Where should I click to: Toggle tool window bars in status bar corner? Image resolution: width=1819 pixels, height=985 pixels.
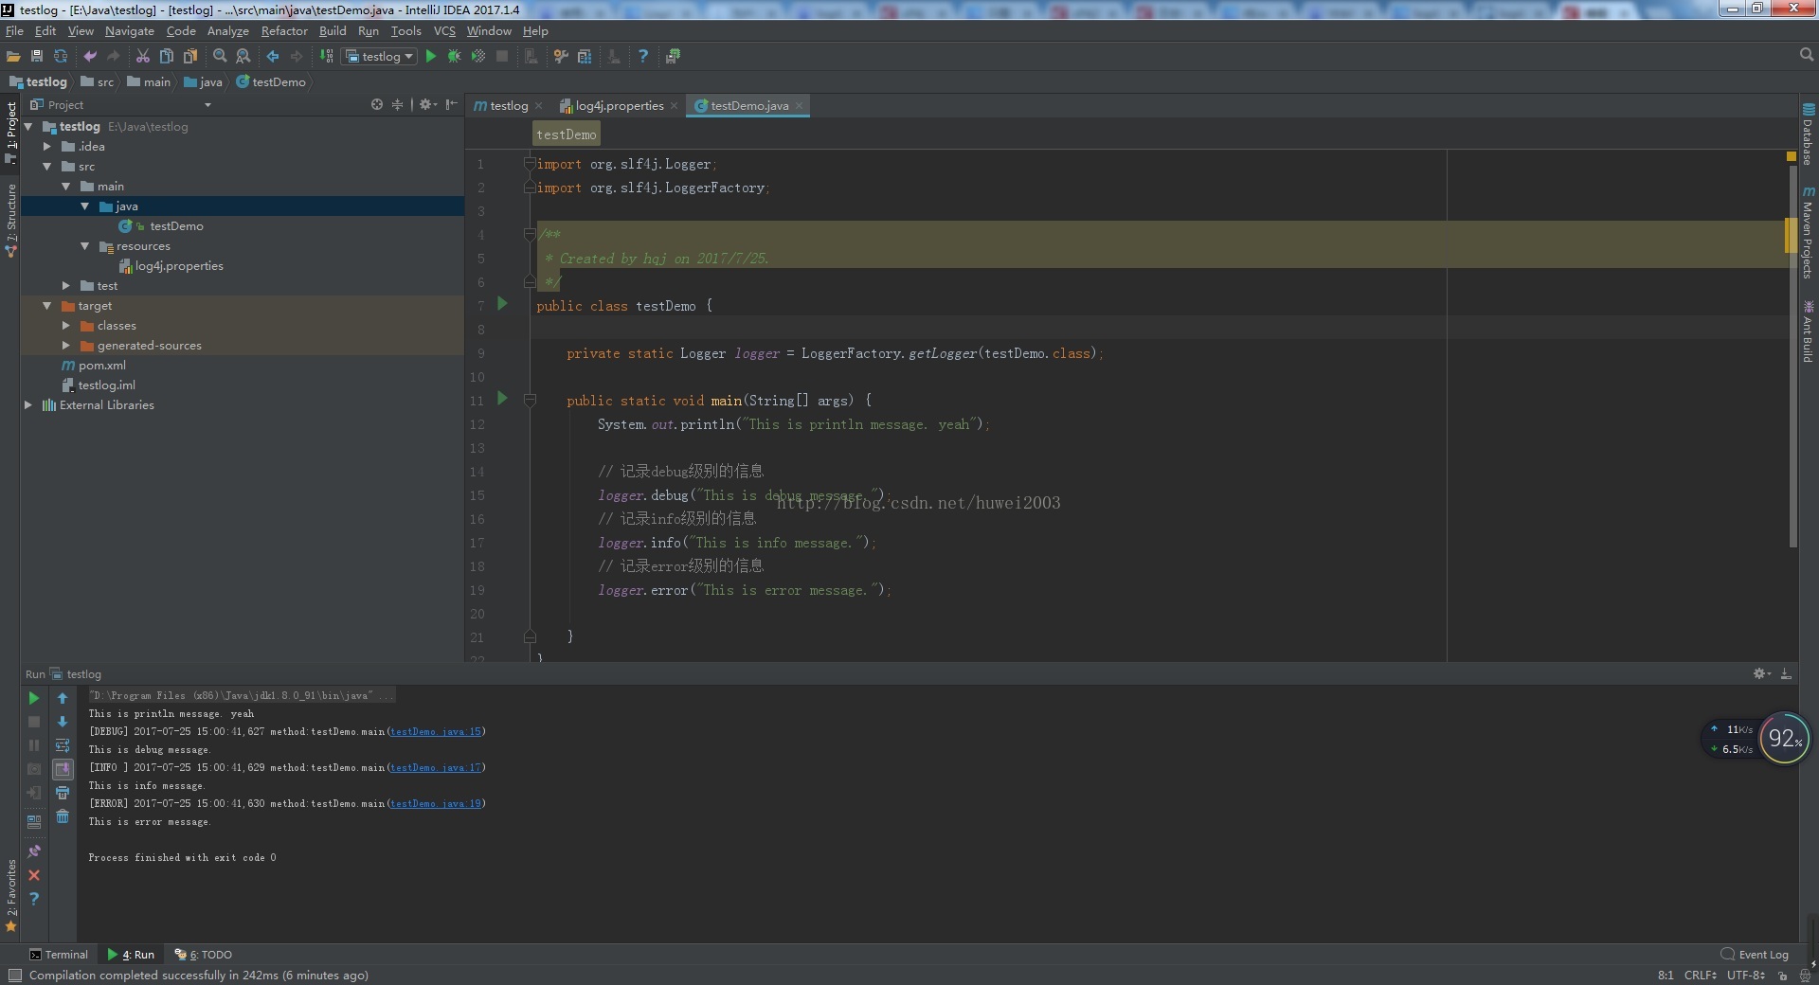click(14, 976)
